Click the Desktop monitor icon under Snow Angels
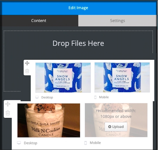Screen dimensions: 158x150 point(37,97)
